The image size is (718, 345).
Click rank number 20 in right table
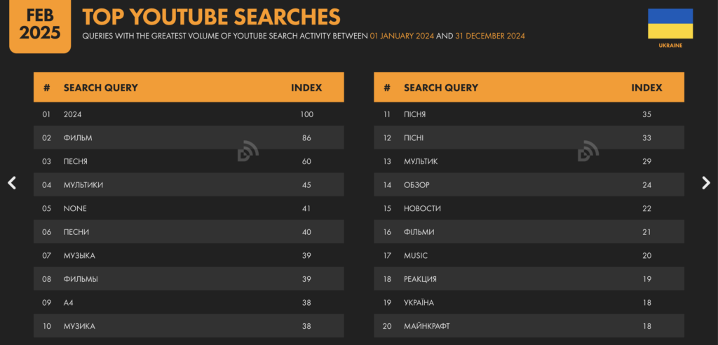point(386,326)
